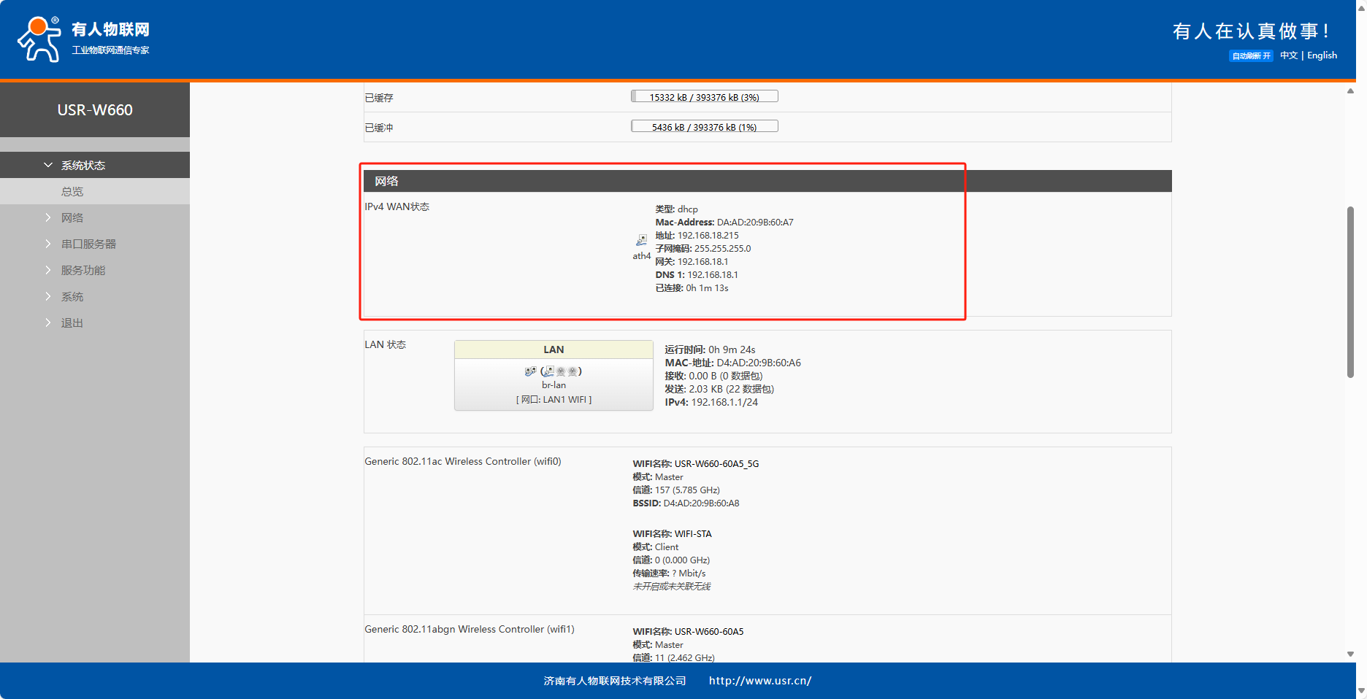
Task: Click the 已缓存 memory usage bar
Action: pyautogui.click(x=704, y=97)
